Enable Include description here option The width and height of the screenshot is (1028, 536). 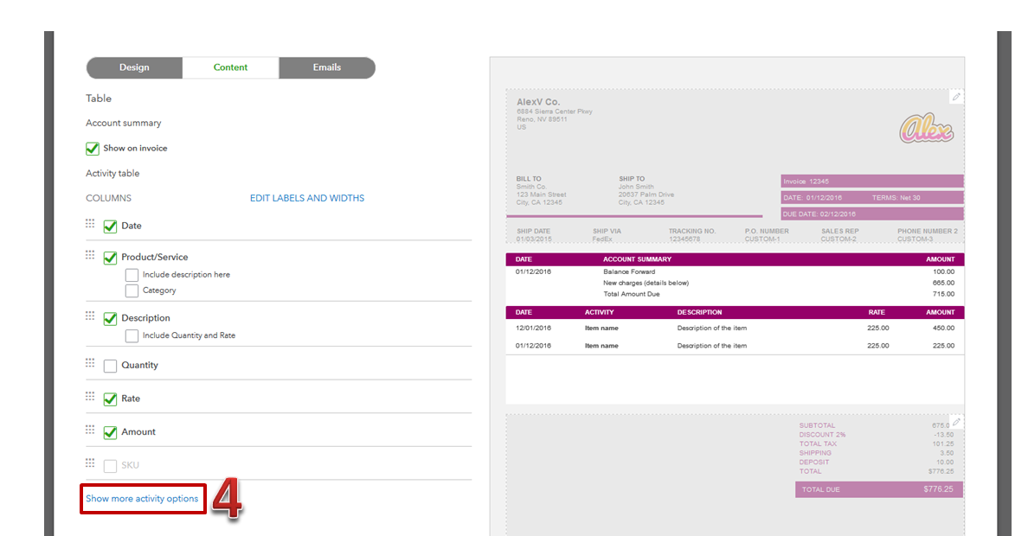(132, 274)
